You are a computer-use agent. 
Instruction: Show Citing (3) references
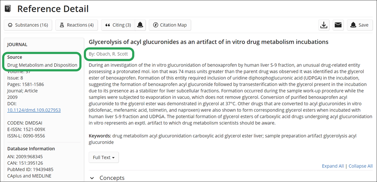[x=118, y=25]
